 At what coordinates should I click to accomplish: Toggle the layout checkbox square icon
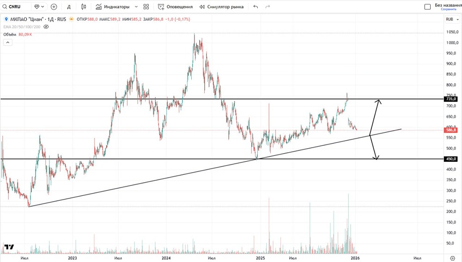[x=427, y=6]
